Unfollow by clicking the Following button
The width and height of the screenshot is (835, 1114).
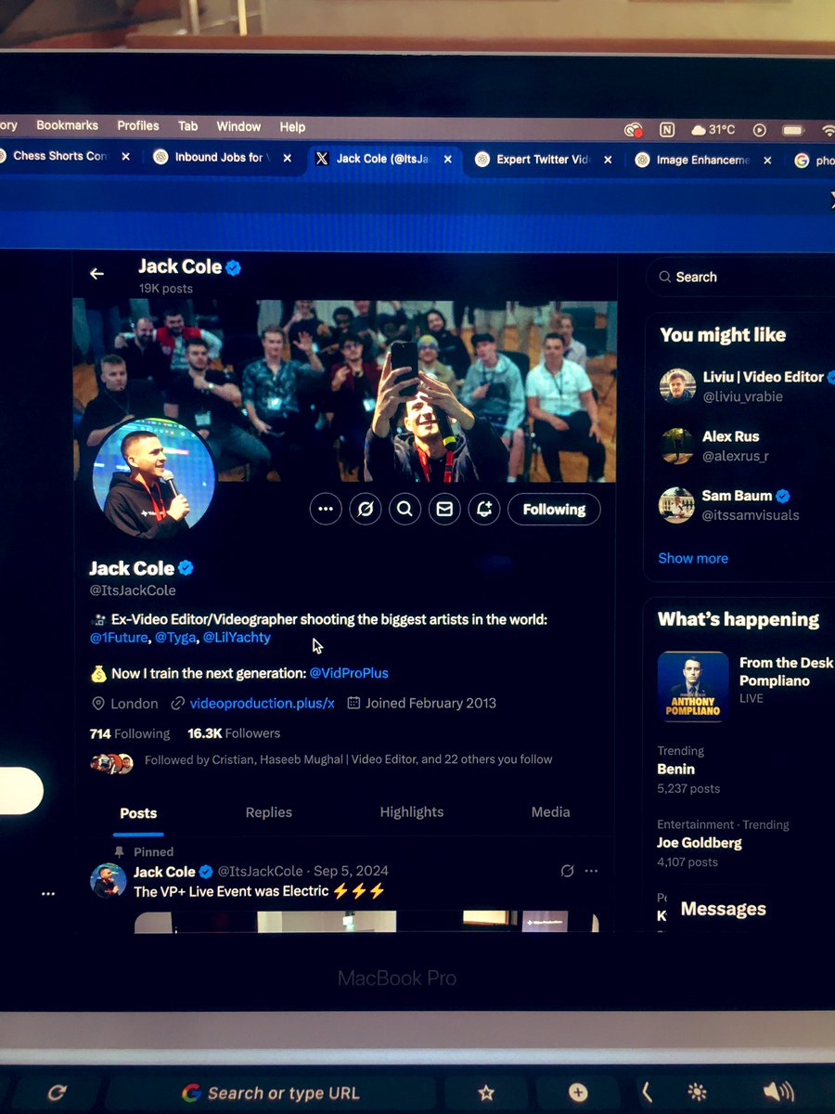[554, 509]
